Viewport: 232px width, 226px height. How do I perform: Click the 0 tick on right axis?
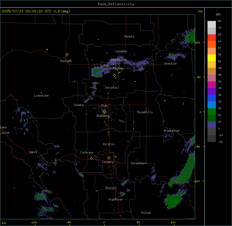[200, 112]
